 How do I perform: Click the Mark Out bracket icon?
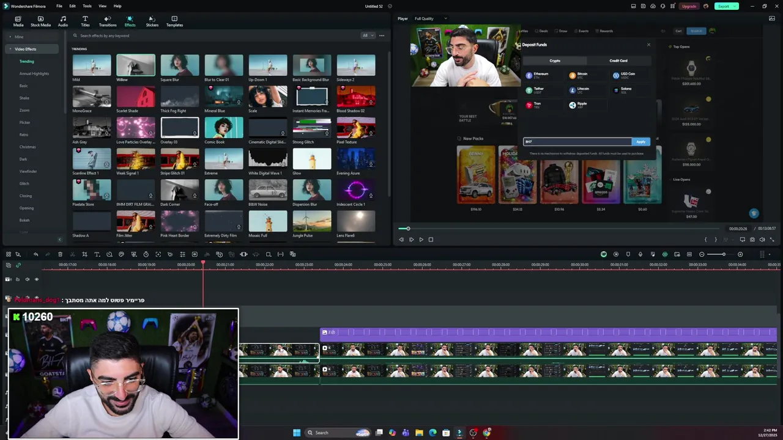716,240
